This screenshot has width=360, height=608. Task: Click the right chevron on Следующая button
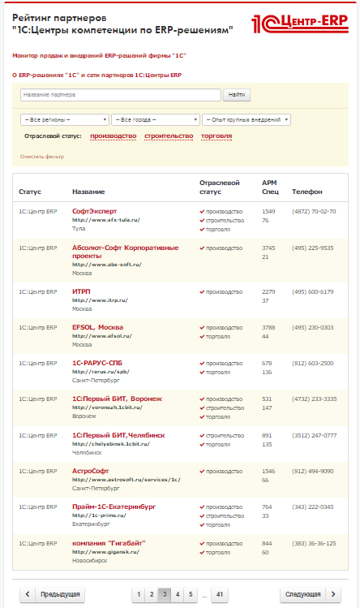click(x=333, y=594)
